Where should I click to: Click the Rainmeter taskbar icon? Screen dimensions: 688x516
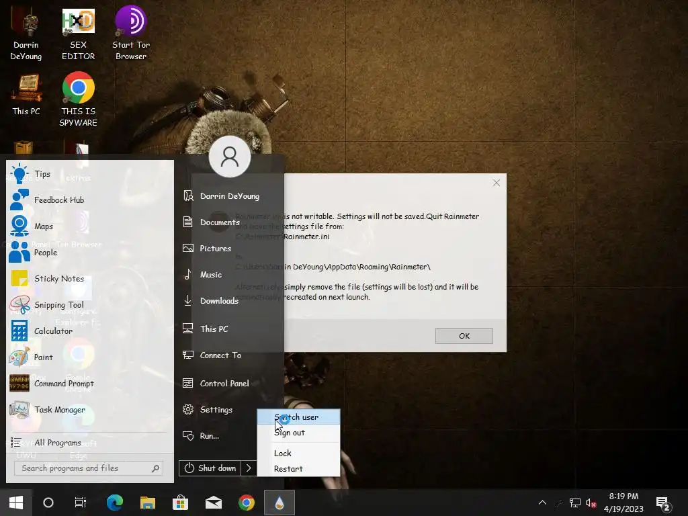[x=279, y=503]
